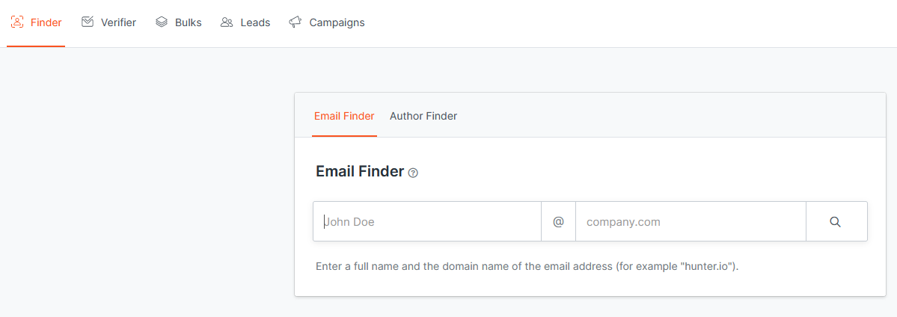Navigate to the Leads label
Viewport: 897px width, 317px height.
(x=255, y=22)
